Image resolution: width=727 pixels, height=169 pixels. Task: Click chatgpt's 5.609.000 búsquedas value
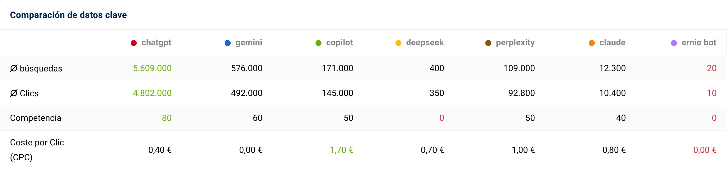pos(152,68)
